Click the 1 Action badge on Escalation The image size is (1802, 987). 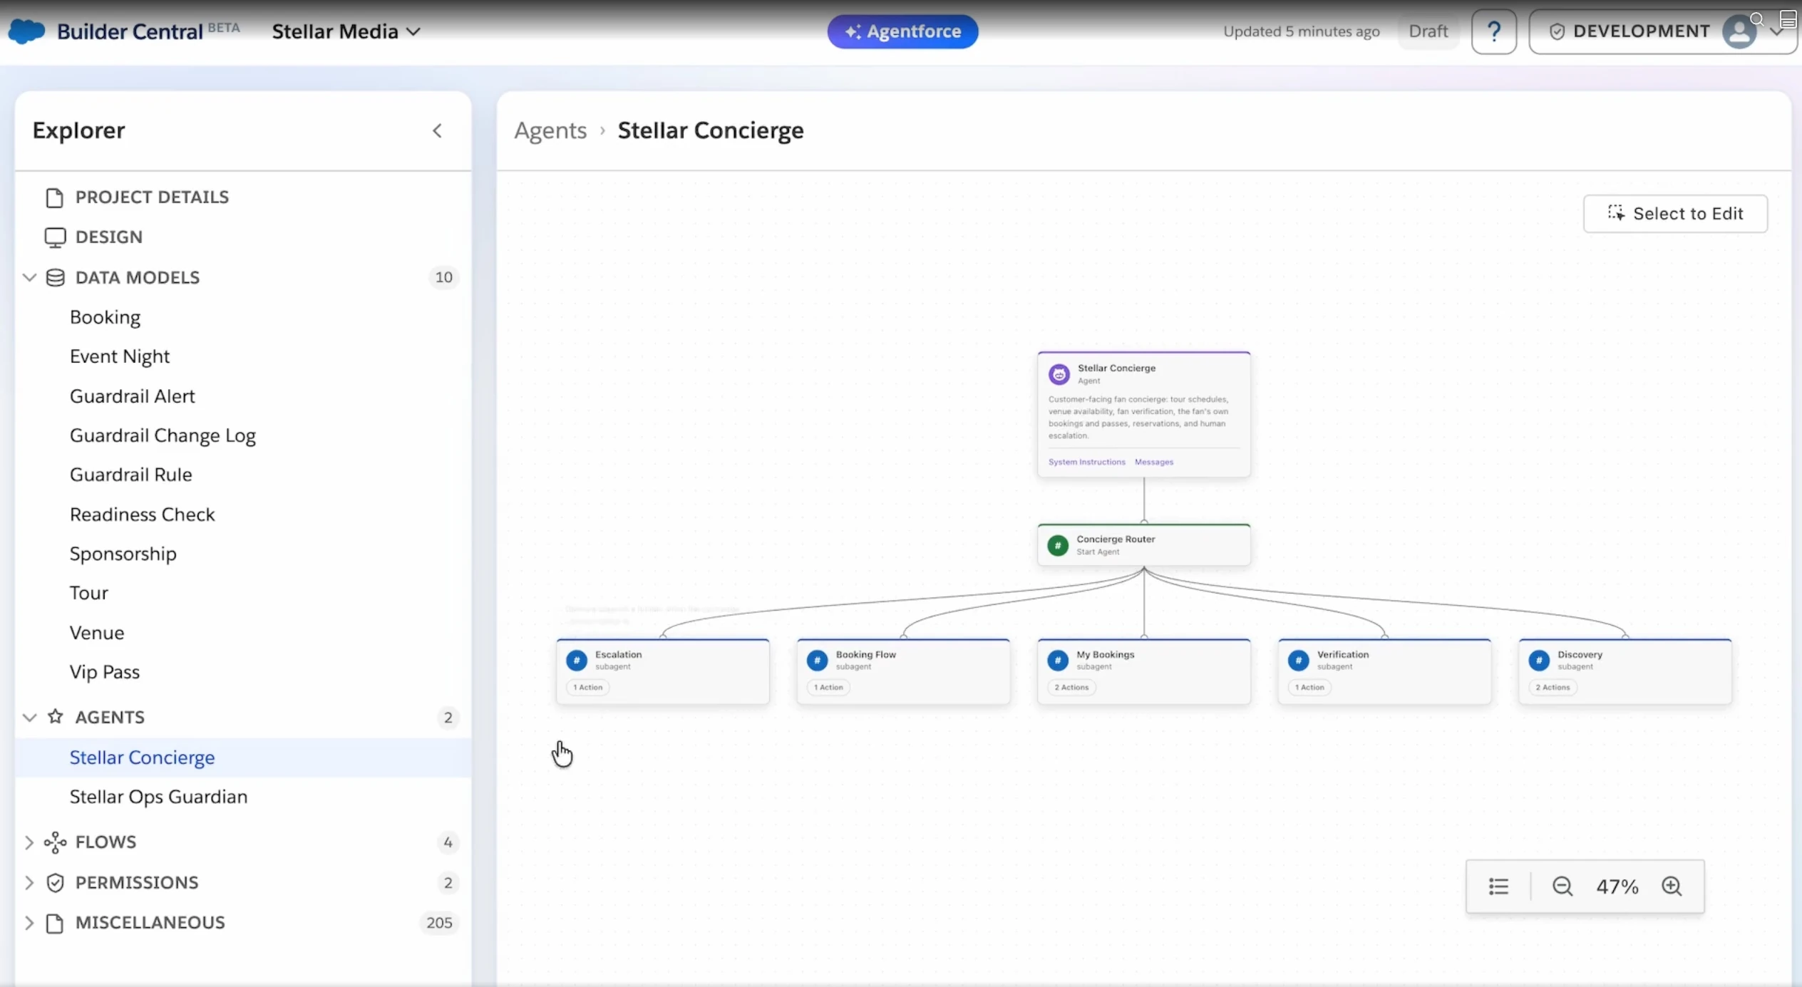point(588,688)
